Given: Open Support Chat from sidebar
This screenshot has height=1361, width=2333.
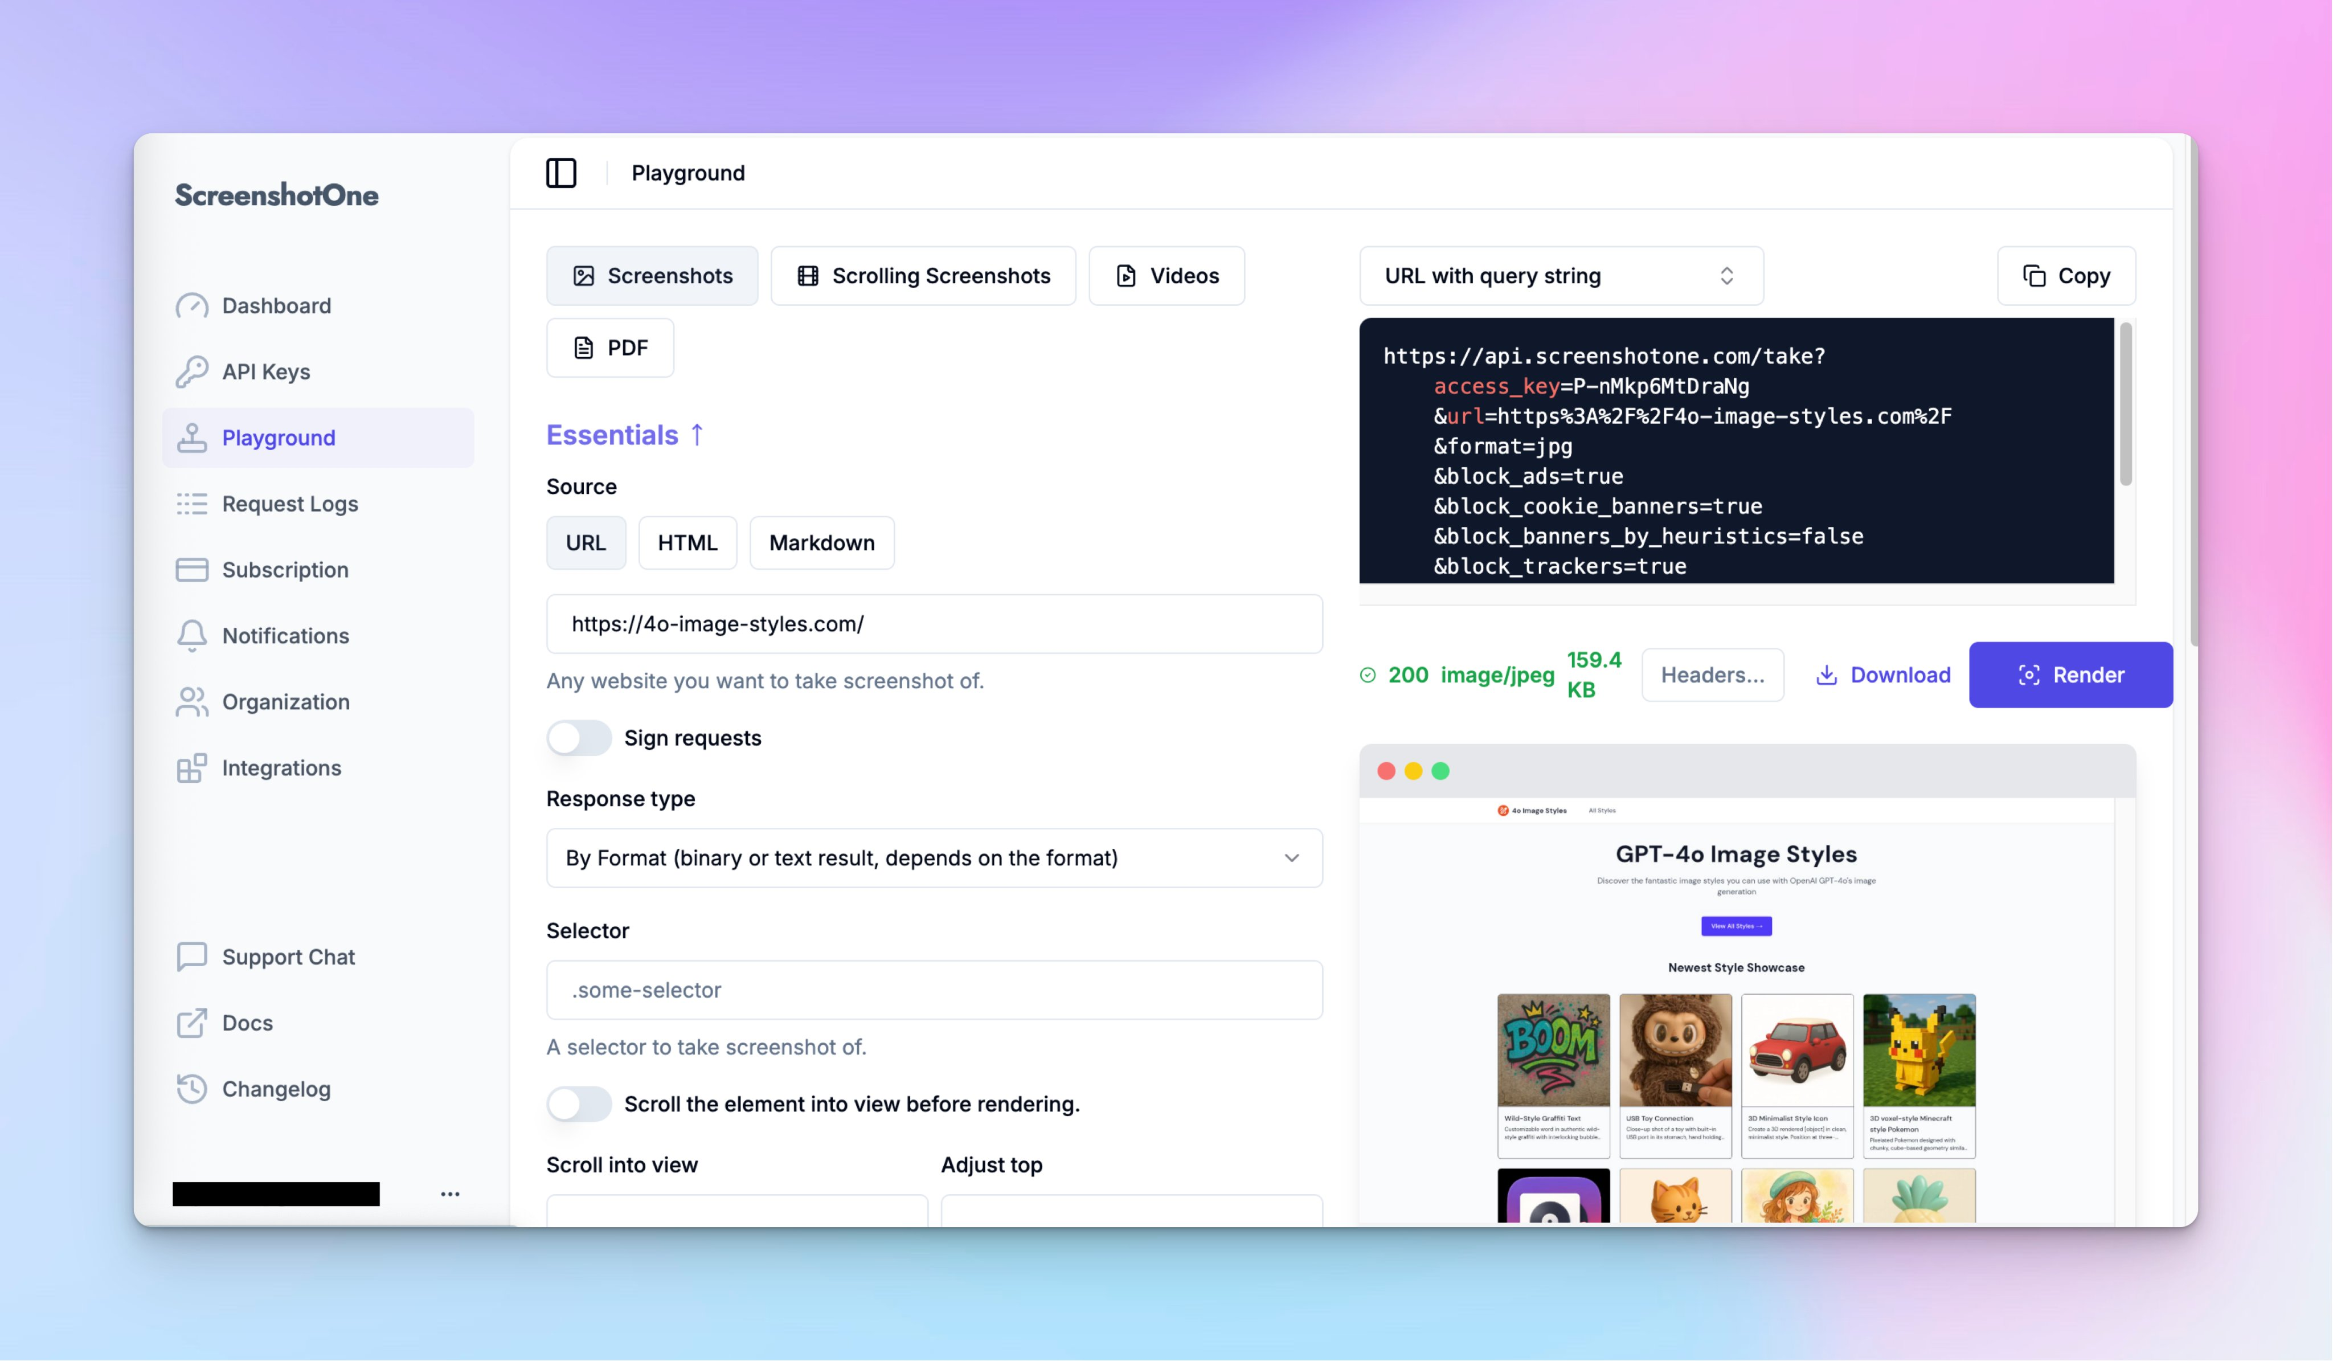Looking at the screenshot, I should pos(287,957).
